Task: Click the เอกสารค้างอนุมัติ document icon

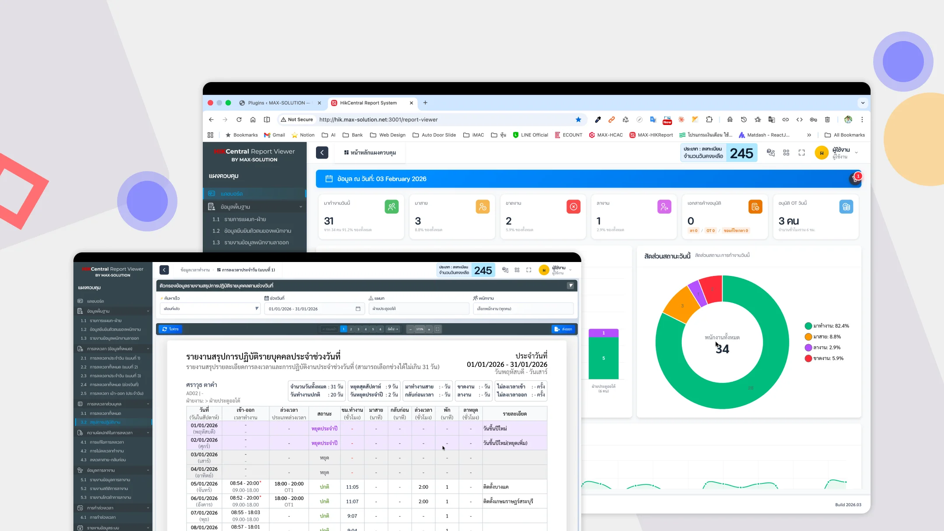Action: tap(756, 206)
